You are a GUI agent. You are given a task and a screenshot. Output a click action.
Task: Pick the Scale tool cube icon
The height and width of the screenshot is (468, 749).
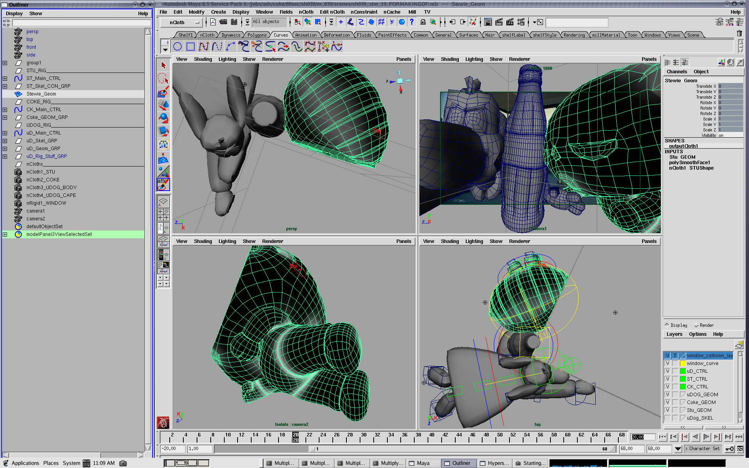click(x=163, y=131)
